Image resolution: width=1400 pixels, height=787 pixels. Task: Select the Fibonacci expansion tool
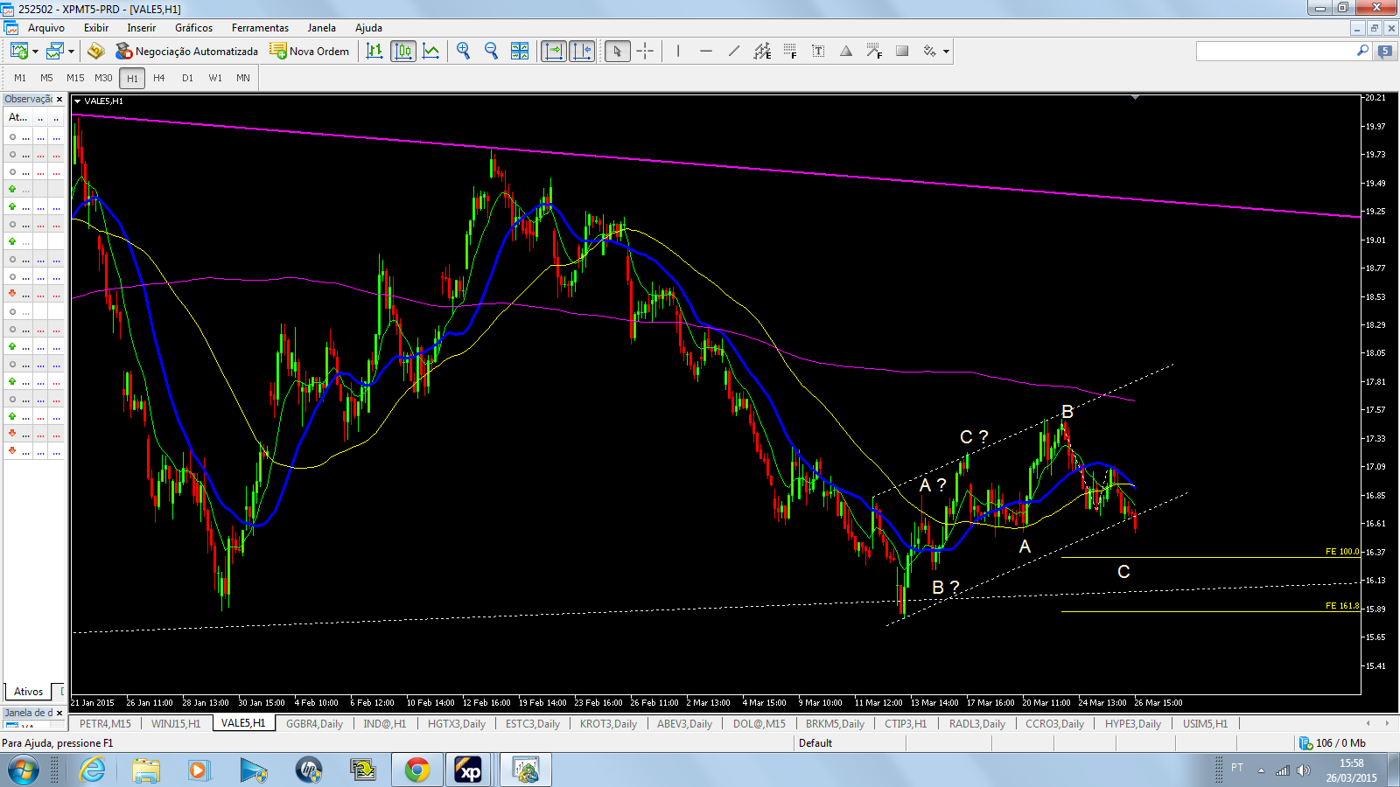[874, 51]
